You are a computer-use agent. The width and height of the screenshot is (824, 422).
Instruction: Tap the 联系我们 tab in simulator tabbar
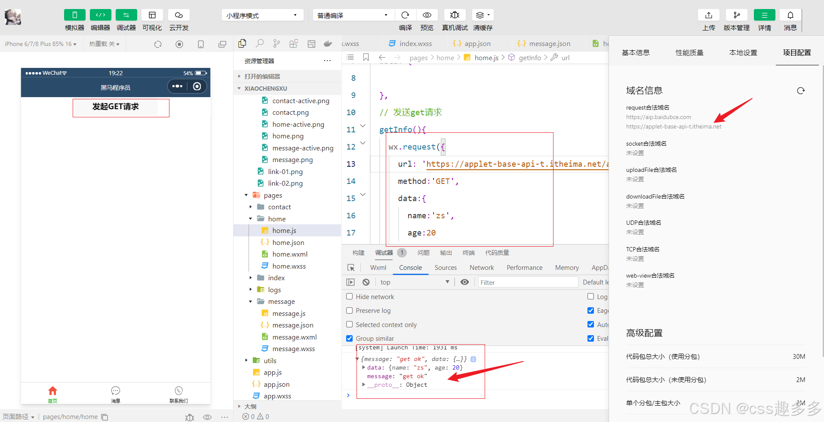178,394
